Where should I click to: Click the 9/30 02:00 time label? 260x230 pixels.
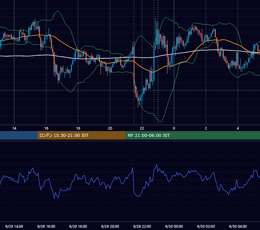pyautogui.click(x=206, y=226)
